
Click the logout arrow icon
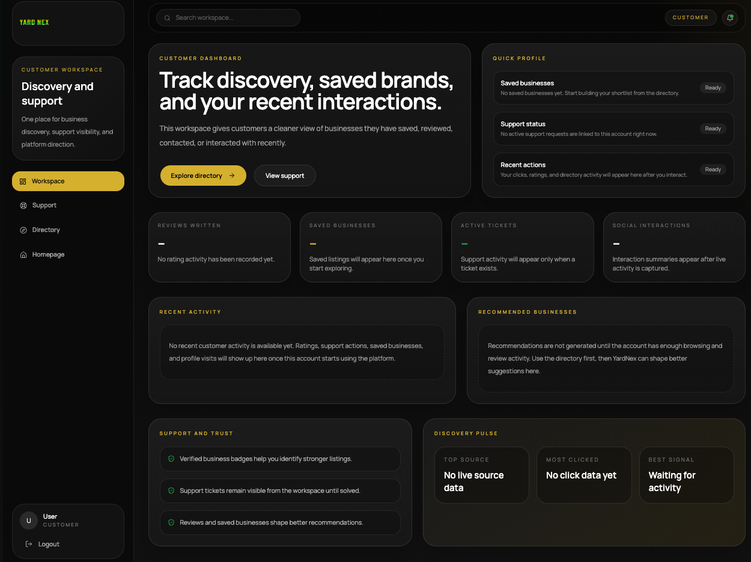click(x=29, y=543)
